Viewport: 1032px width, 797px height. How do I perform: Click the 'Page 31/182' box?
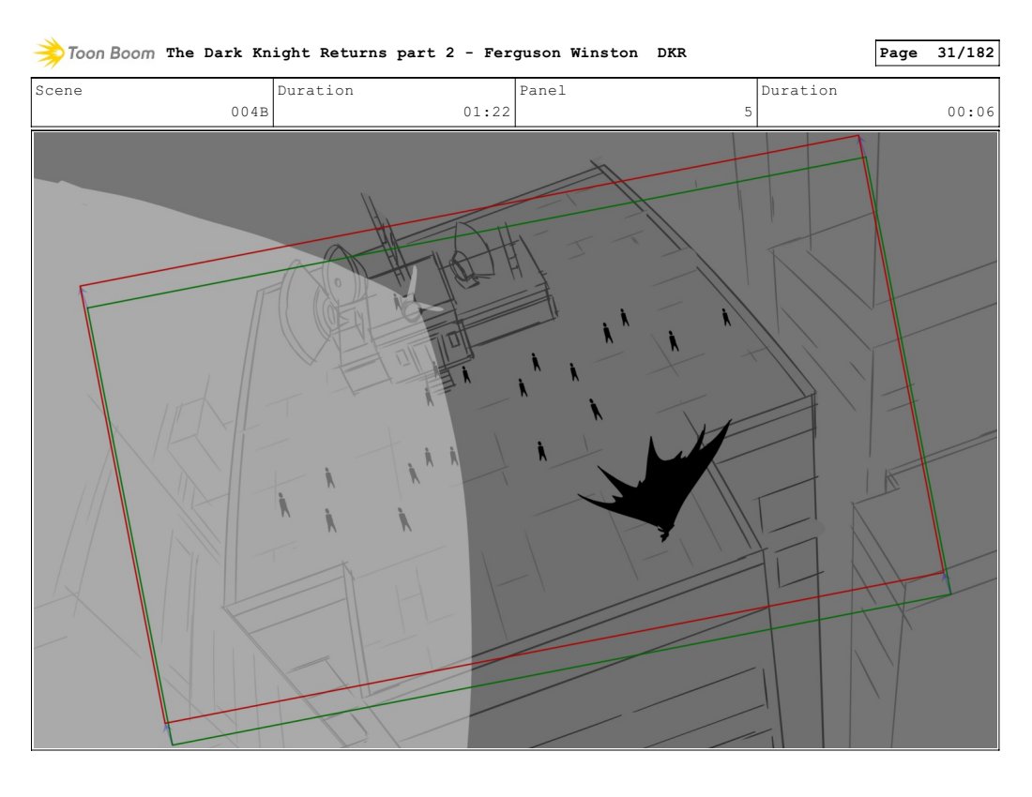point(936,53)
